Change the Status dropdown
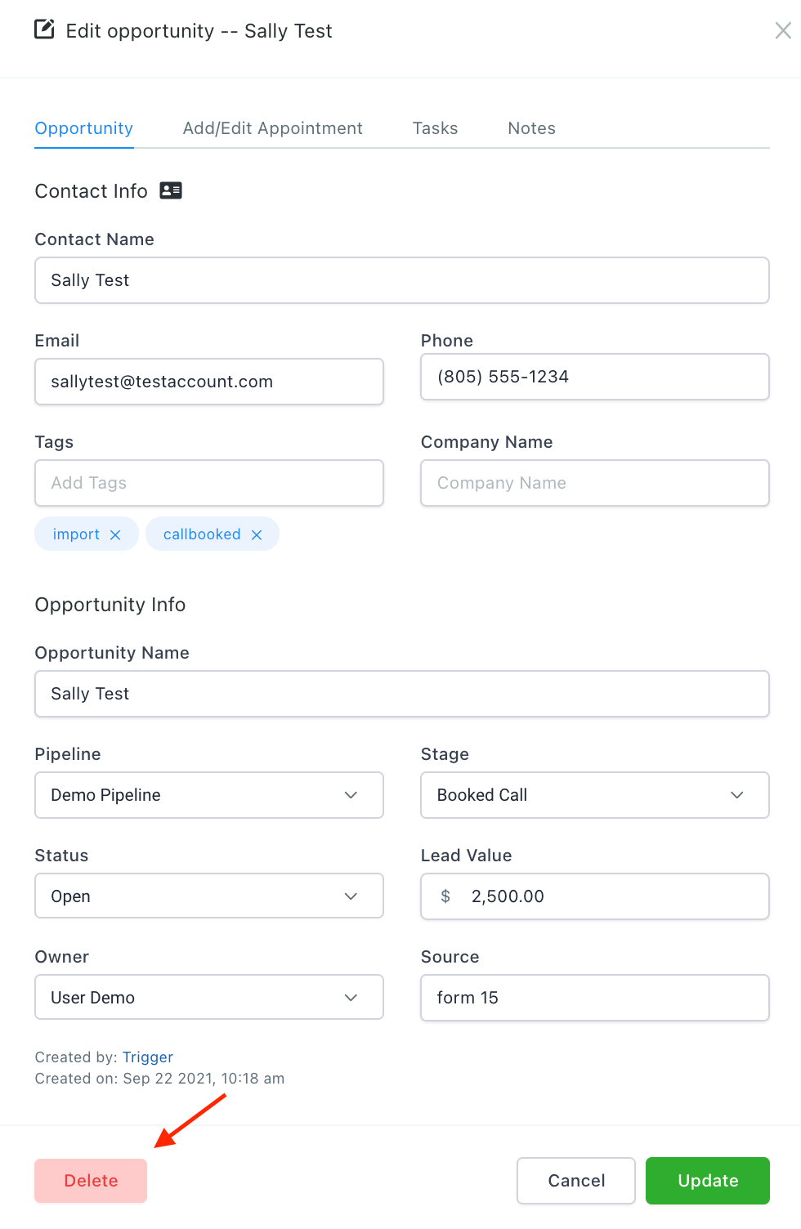Image resolution: width=801 pixels, height=1229 pixels. point(209,896)
